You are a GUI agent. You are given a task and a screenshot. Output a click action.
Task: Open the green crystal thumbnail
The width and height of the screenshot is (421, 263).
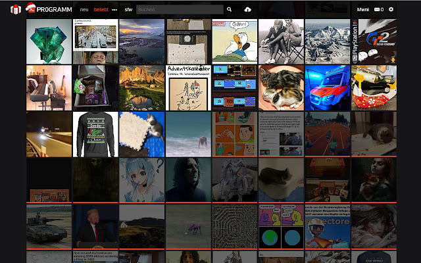[x=49, y=41]
